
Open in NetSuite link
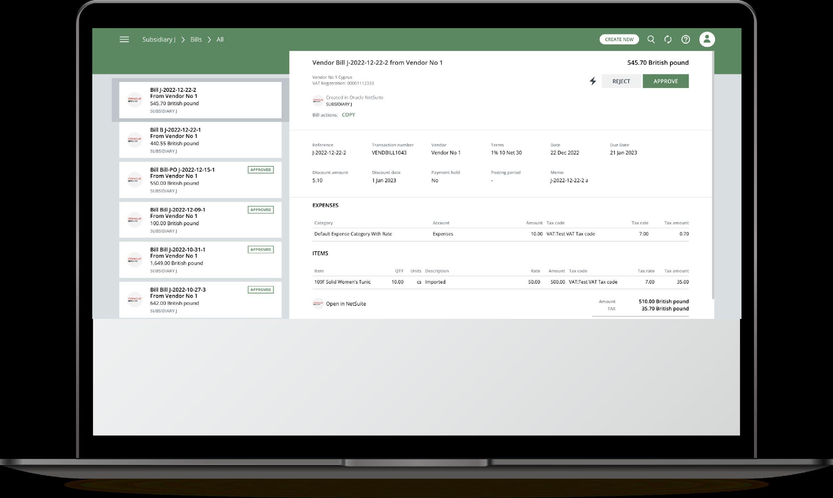[x=346, y=304]
